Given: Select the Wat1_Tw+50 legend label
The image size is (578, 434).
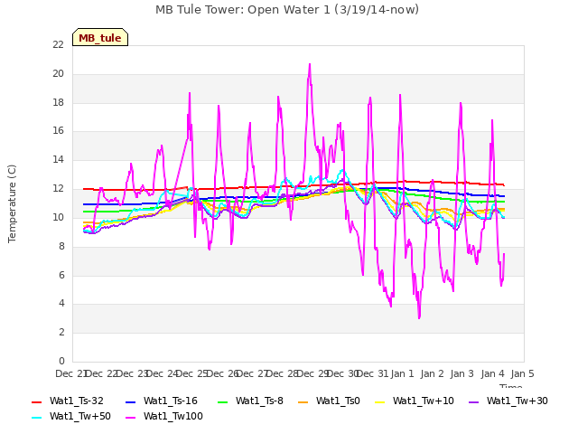Looking at the screenshot, I should point(80,416).
